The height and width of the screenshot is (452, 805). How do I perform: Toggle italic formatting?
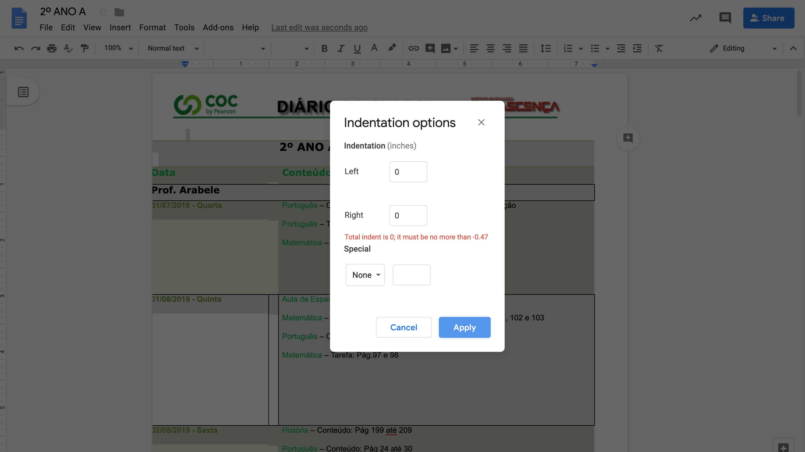click(x=341, y=48)
